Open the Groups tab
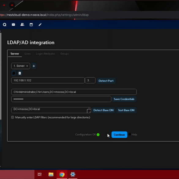The height and width of the screenshot is (179, 179). click(65, 54)
